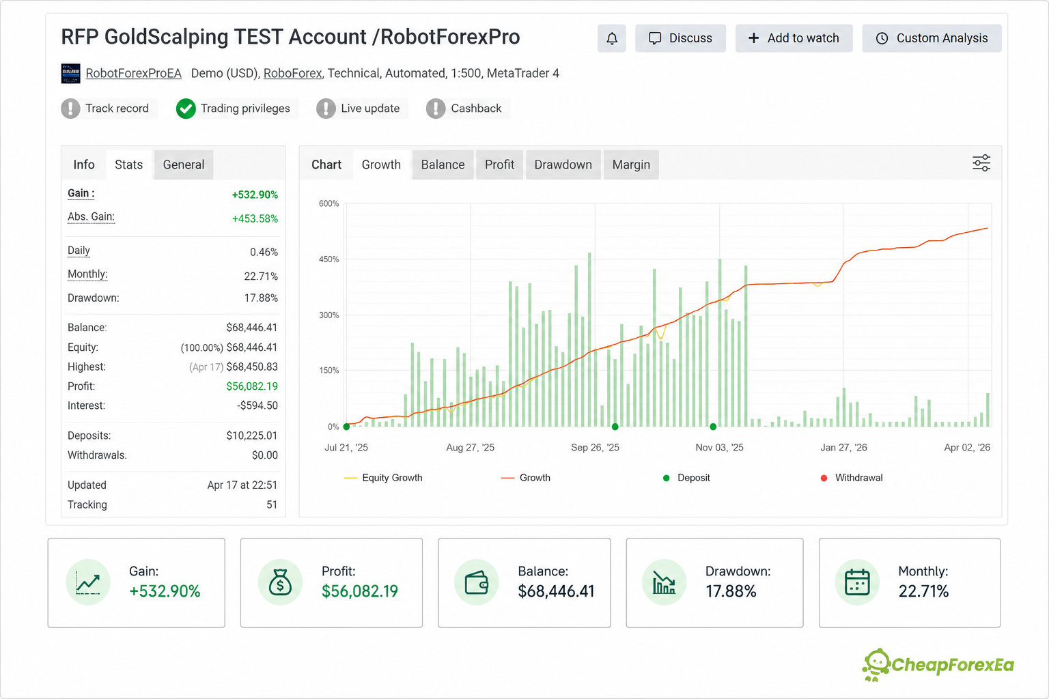
Task: Click the Drawdown declining chart icon
Action: (664, 582)
